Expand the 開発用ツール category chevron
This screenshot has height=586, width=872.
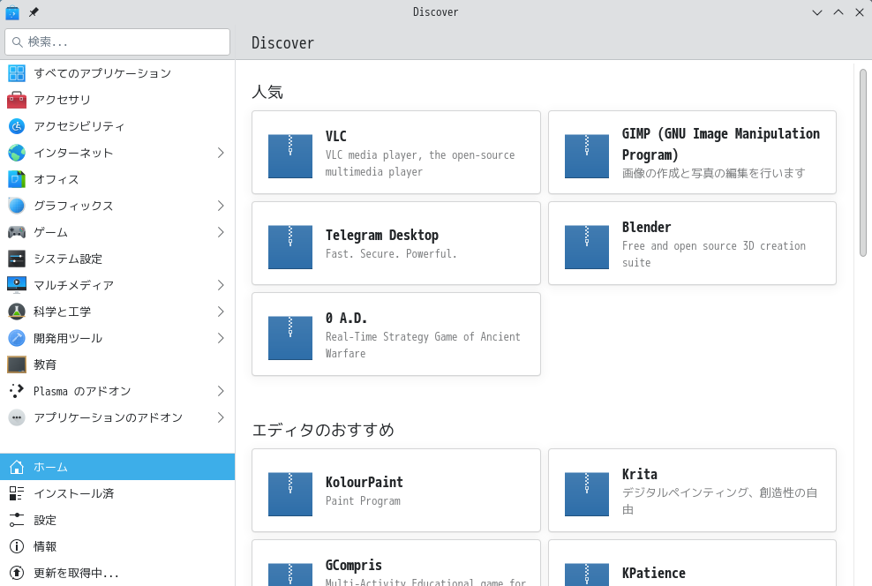click(x=221, y=338)
